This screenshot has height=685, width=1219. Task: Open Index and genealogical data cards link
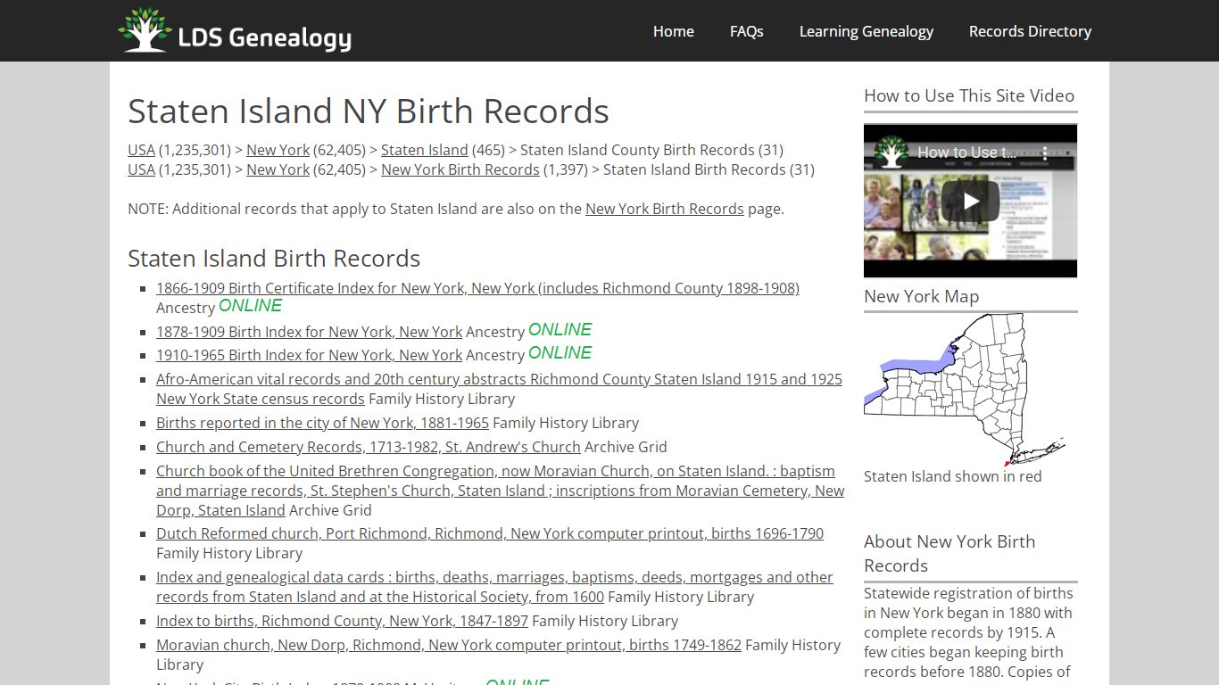[494, 587]
